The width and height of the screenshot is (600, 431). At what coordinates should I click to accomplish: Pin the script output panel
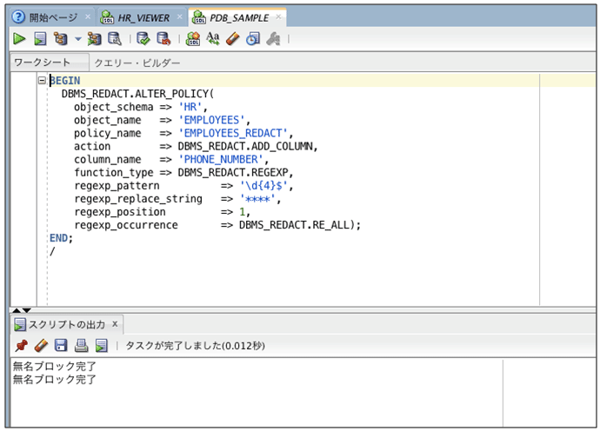(21, 345)
